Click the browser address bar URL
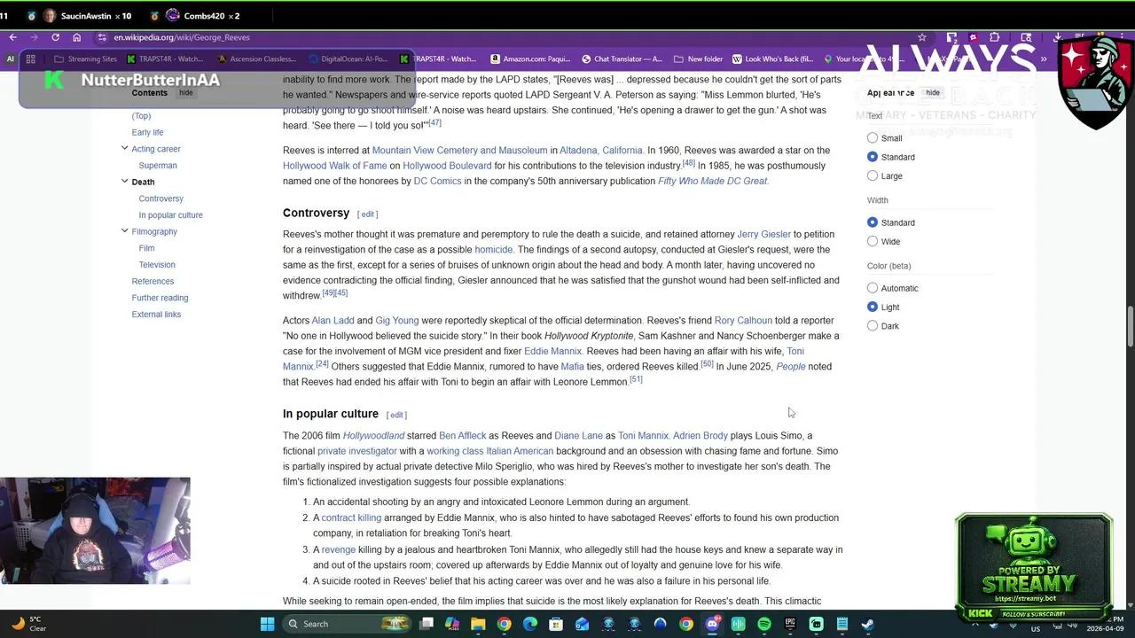Viewport: 1135px width, 638px height. pyautogui.click(x=182, y=37)
